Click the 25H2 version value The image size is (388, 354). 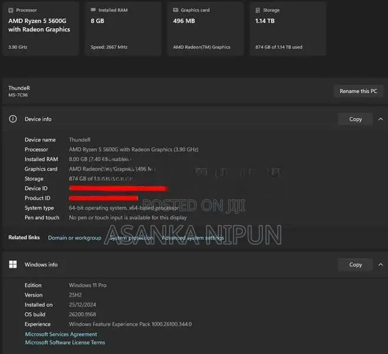(x=75, y=295)
